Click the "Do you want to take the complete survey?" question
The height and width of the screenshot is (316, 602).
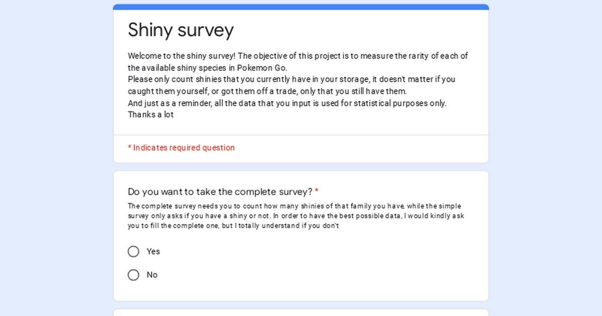point(220,192)
